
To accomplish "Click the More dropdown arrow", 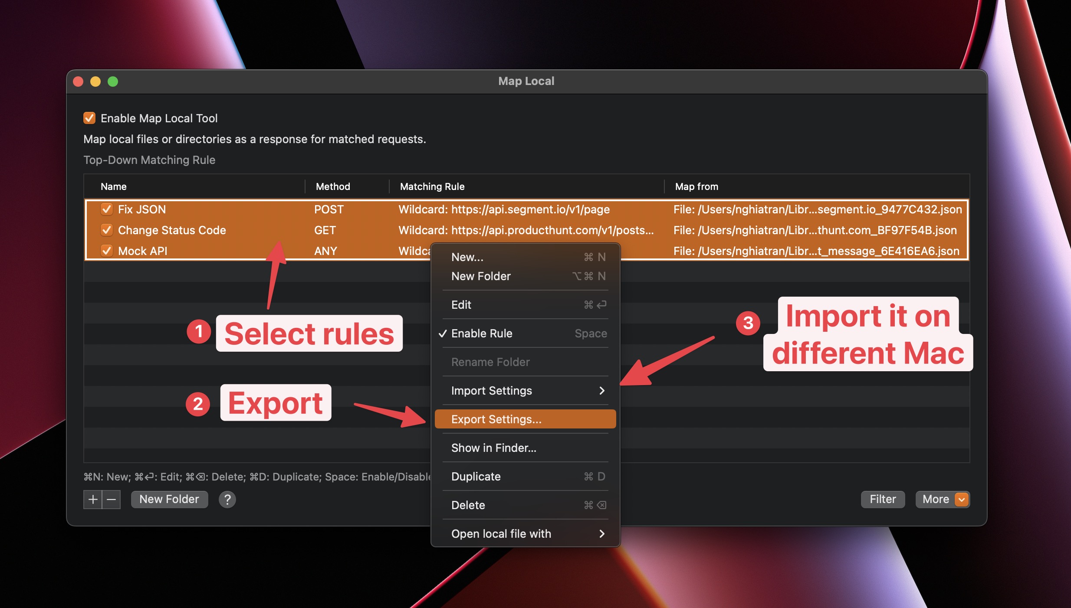I will click(962, 500).
